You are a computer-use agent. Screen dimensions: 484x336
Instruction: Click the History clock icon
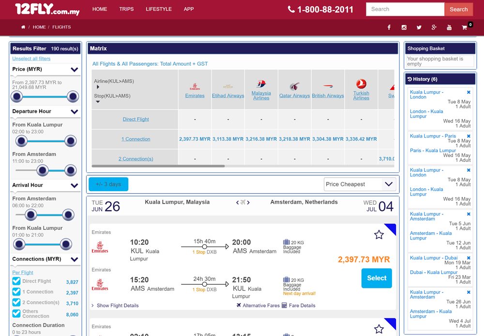pyautogui.click(x=409, y=79)
